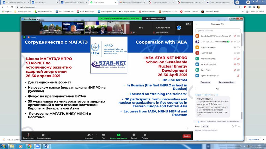Reload the page in Chrome

[x=12, y=7]
